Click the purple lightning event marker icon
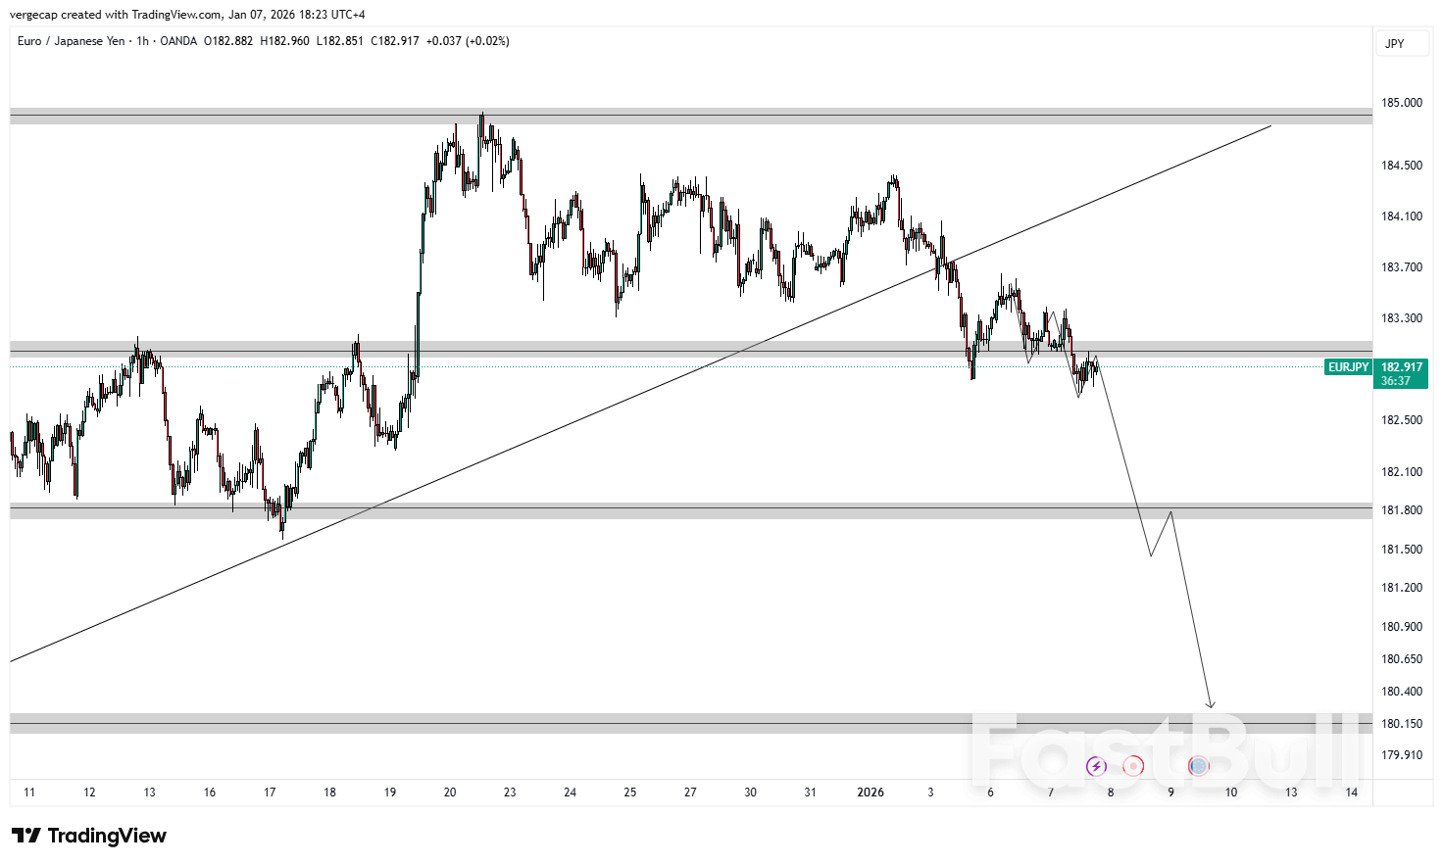 coord(1097,767)
